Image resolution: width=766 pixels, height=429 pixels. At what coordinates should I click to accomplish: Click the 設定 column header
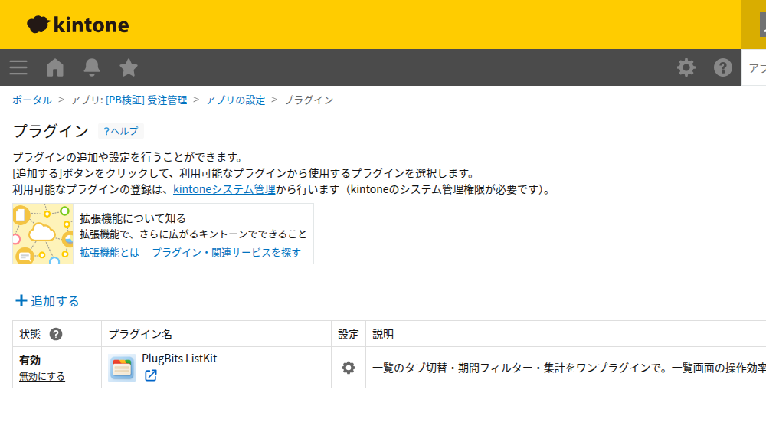click(x=349, y=334)
